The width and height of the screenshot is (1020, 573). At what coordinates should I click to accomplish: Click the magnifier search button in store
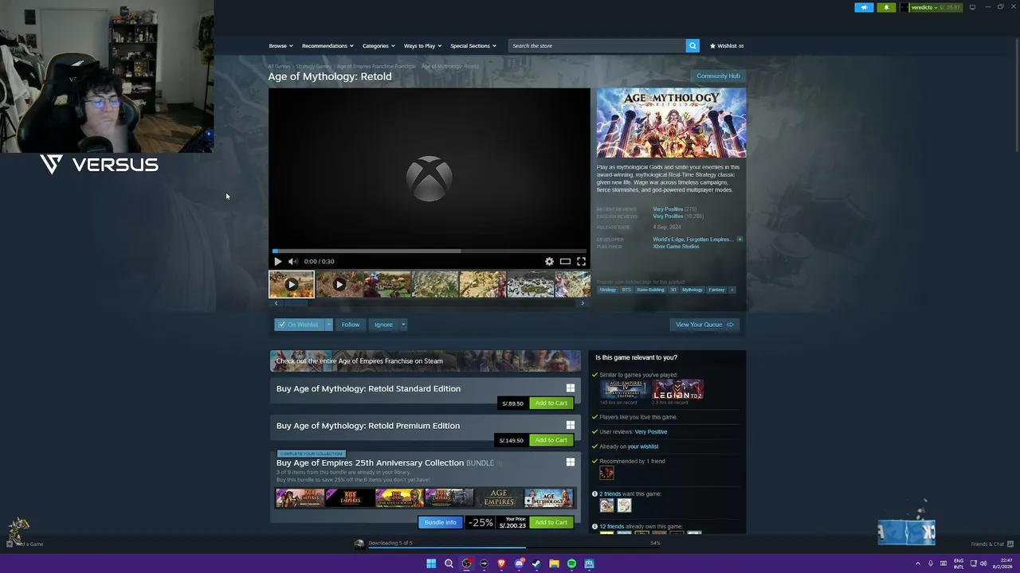tap(692, 45)
